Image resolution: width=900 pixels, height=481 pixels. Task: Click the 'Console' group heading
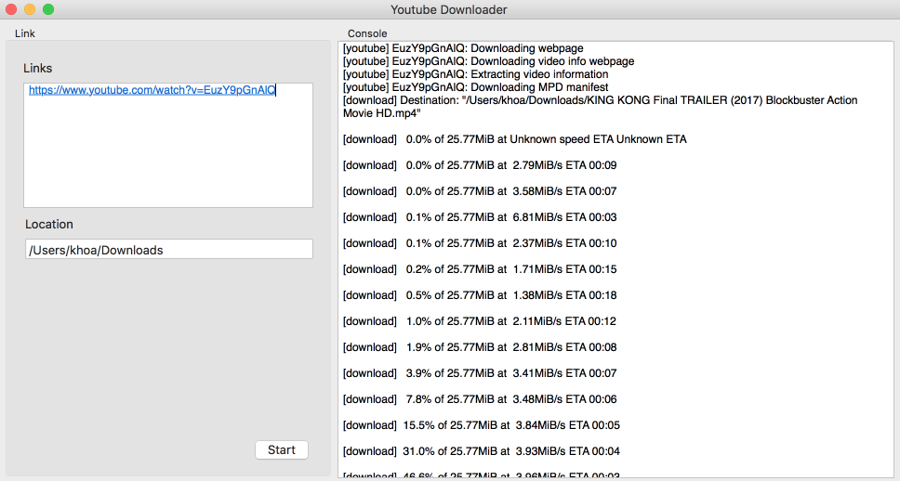tap(367, 33)
